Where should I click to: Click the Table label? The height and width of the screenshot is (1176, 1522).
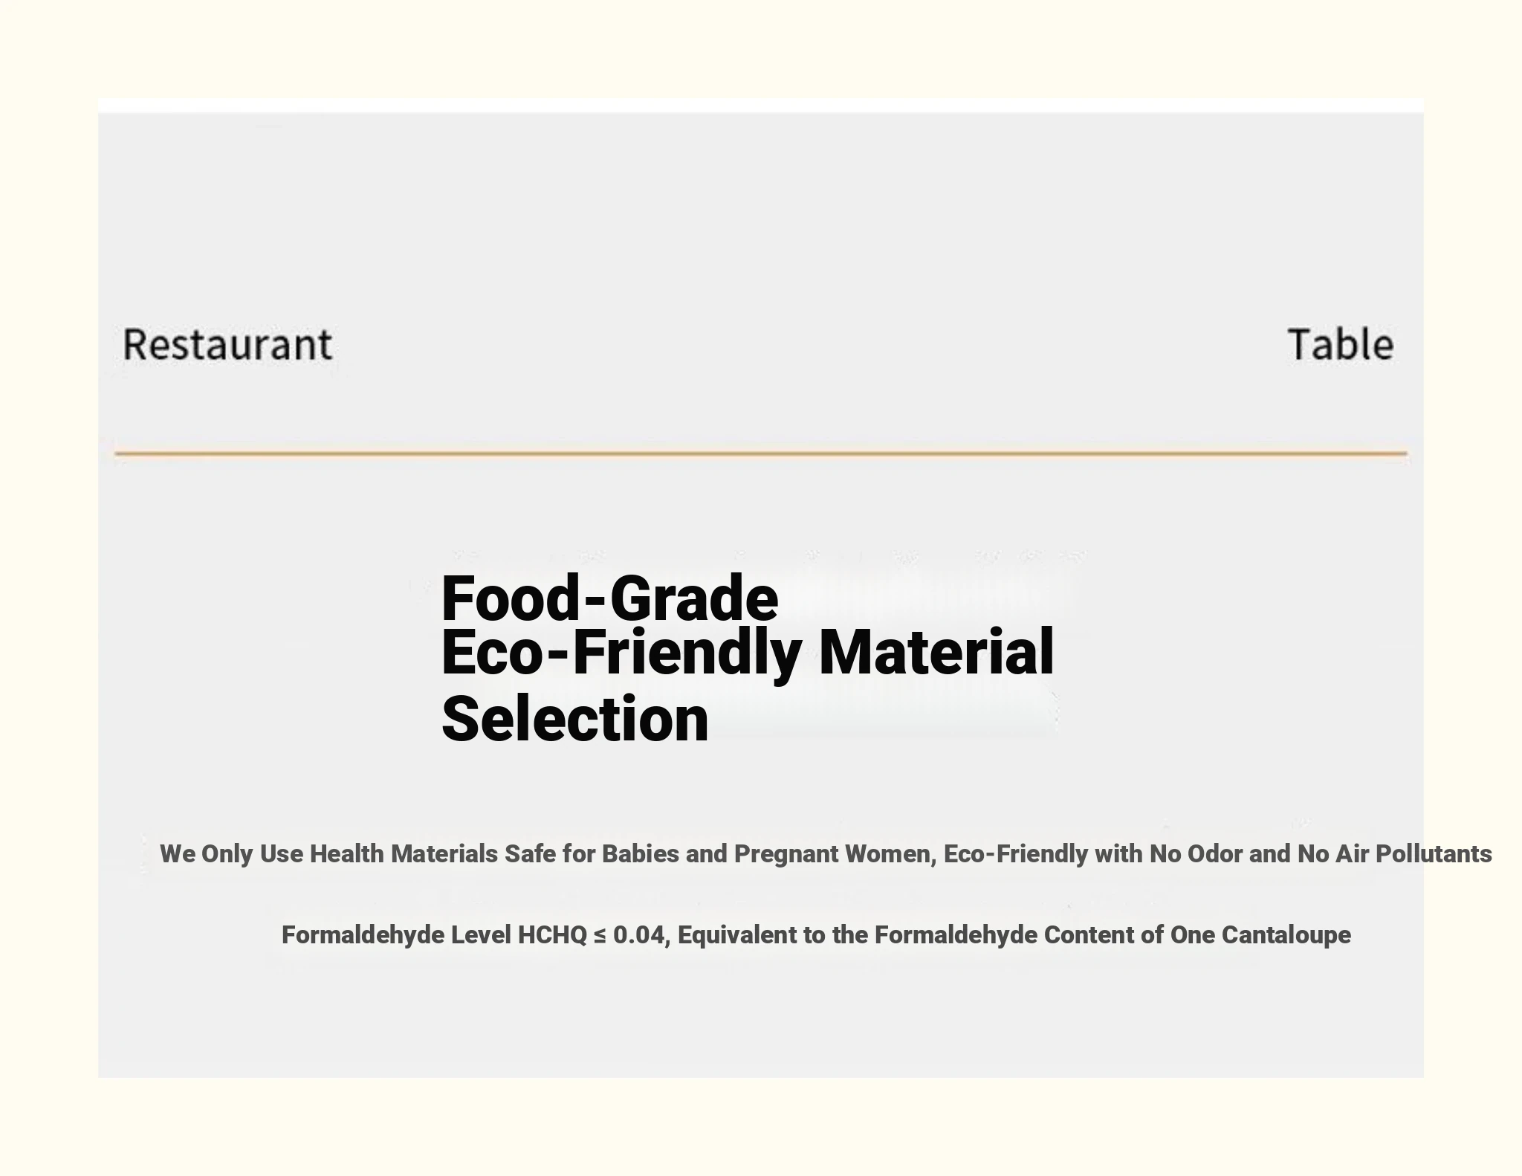(x=1341, y=345)
